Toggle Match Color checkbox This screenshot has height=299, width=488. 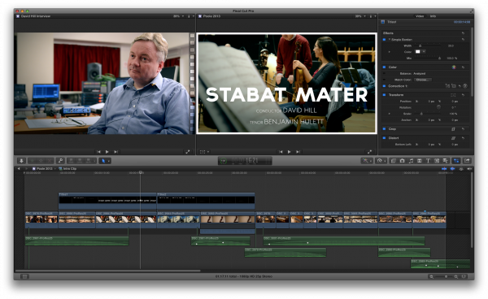[x=384, y=80]
